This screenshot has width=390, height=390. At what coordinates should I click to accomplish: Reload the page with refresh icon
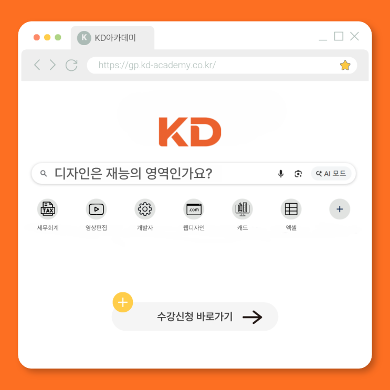tap(71, 65)
